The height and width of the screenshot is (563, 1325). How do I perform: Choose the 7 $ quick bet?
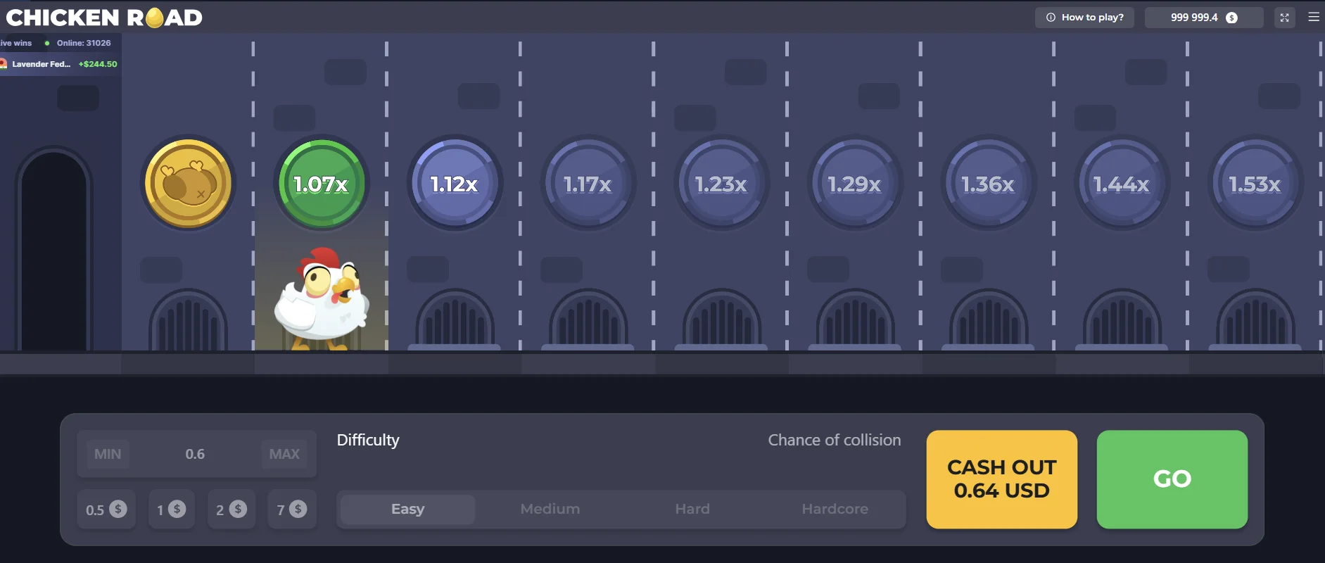tap(292, 509)
